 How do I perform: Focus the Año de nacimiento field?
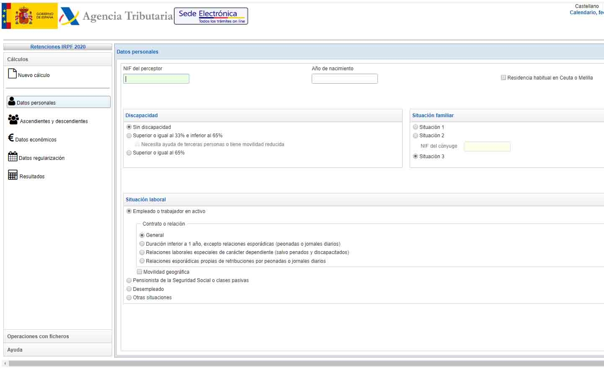tap(344, 79)
